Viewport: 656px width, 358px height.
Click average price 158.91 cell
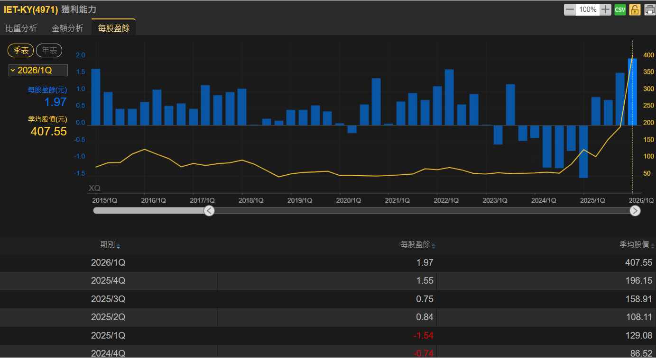[639, 299]
